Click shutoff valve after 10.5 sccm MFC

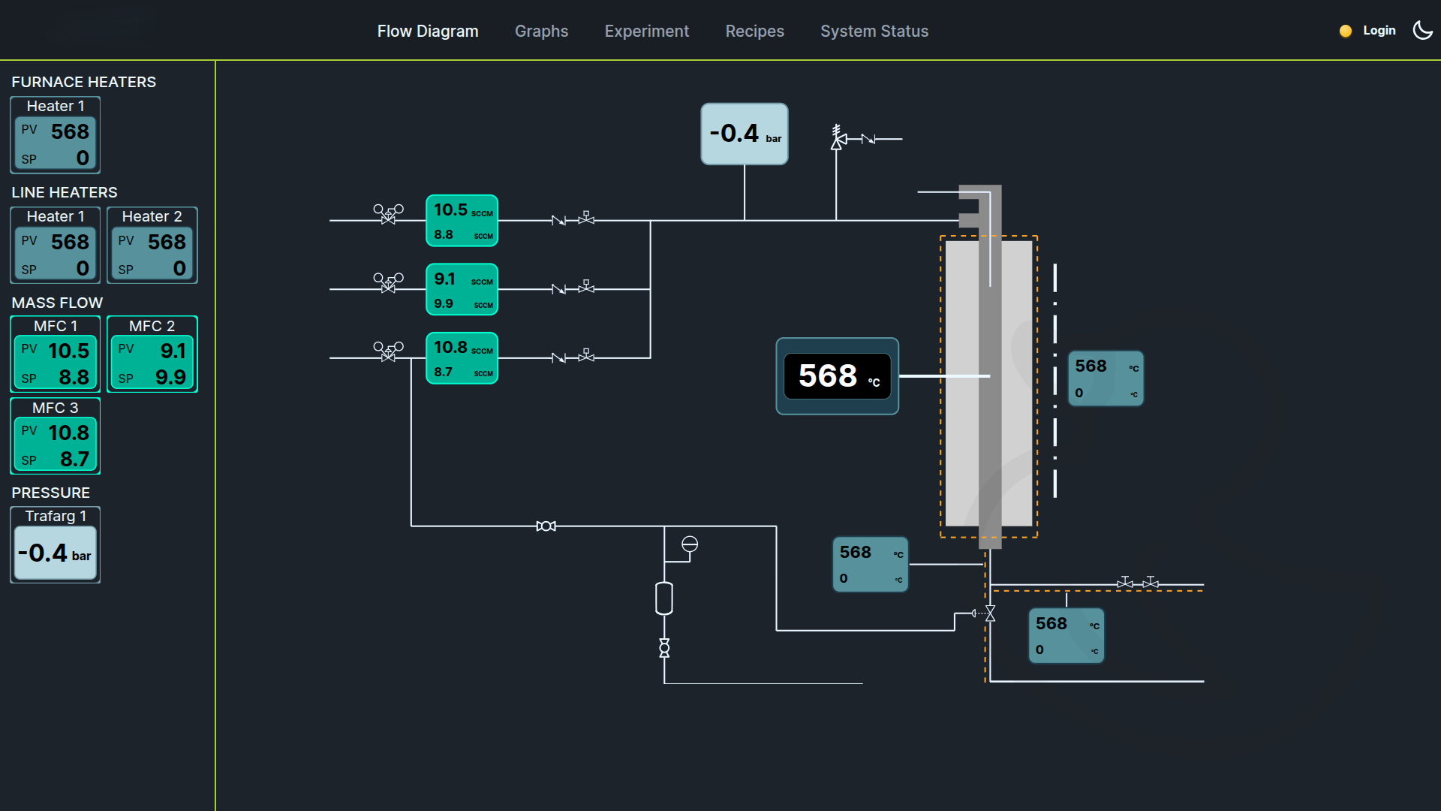tap(586, 219)
